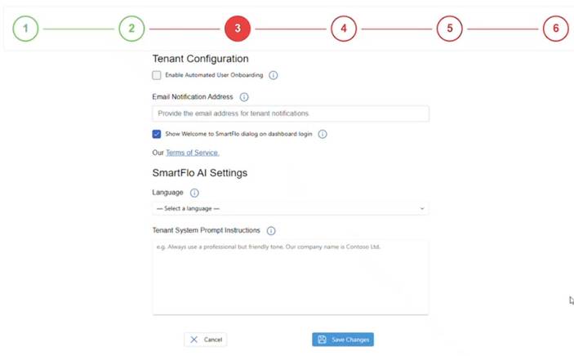
Task: Open info icon for Automated User Onboarding
Action: coord(273,75)
